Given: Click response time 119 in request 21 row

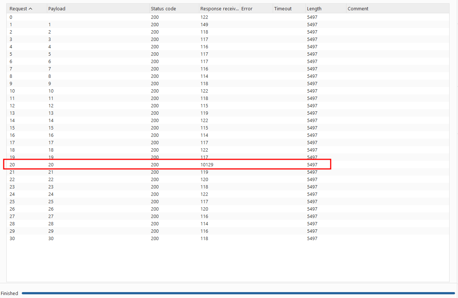Looking at the screenshot, I should (204, 172).
